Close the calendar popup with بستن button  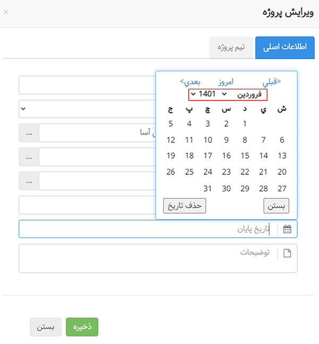[x=276, y=205]
